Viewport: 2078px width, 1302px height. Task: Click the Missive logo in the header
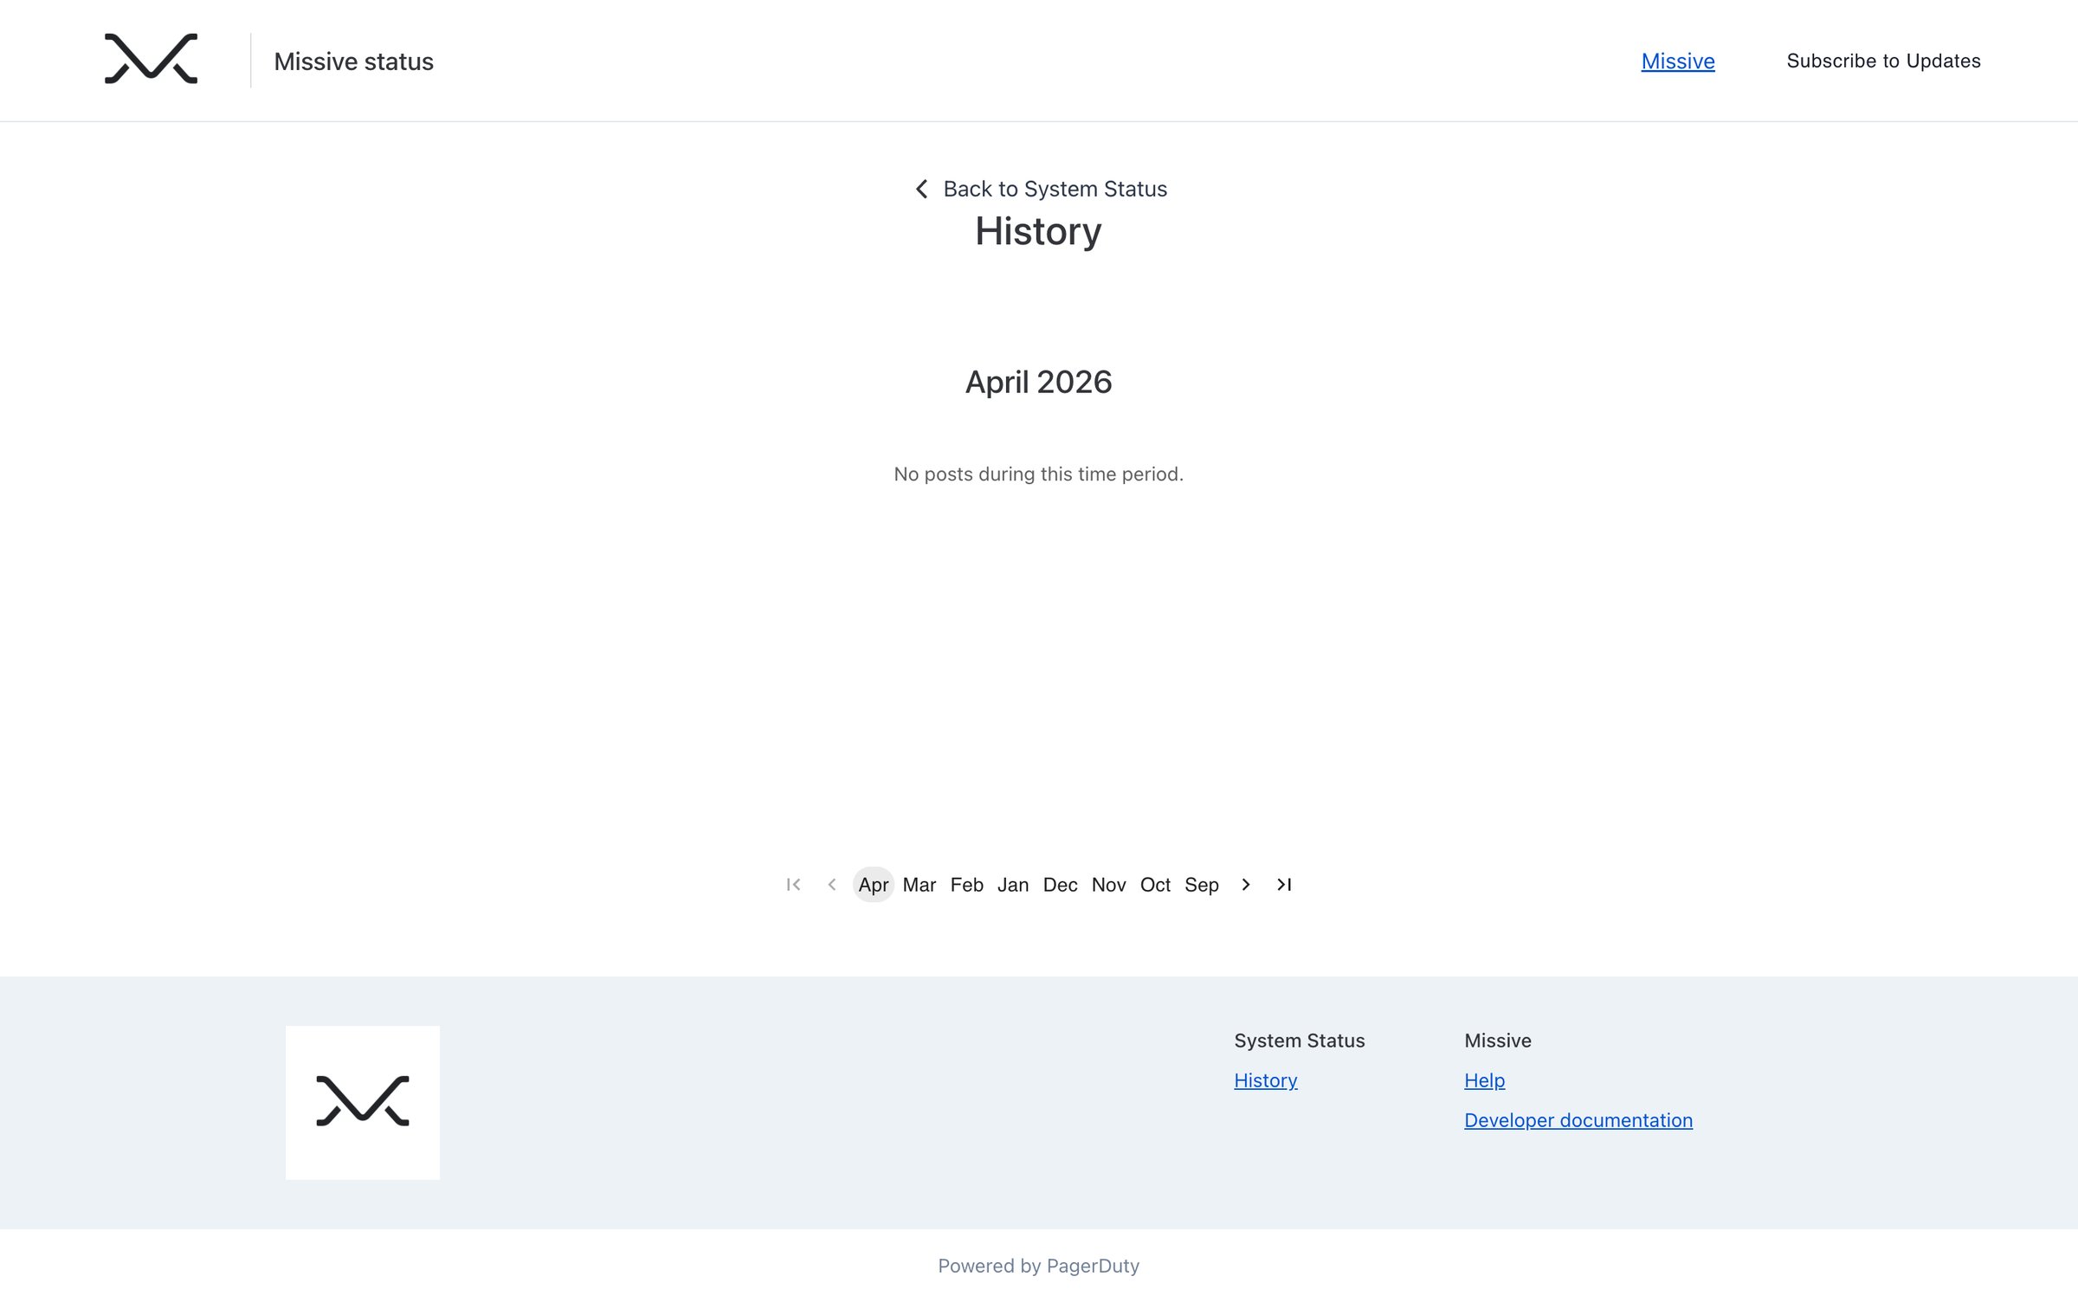pyautogui.click(x=152, y=60)
